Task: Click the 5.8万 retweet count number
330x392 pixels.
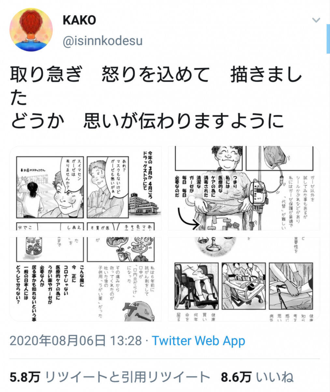Action: (25, 377)
